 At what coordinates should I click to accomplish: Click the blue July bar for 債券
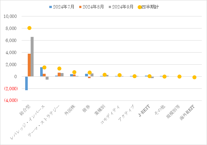tap(87, 75)
